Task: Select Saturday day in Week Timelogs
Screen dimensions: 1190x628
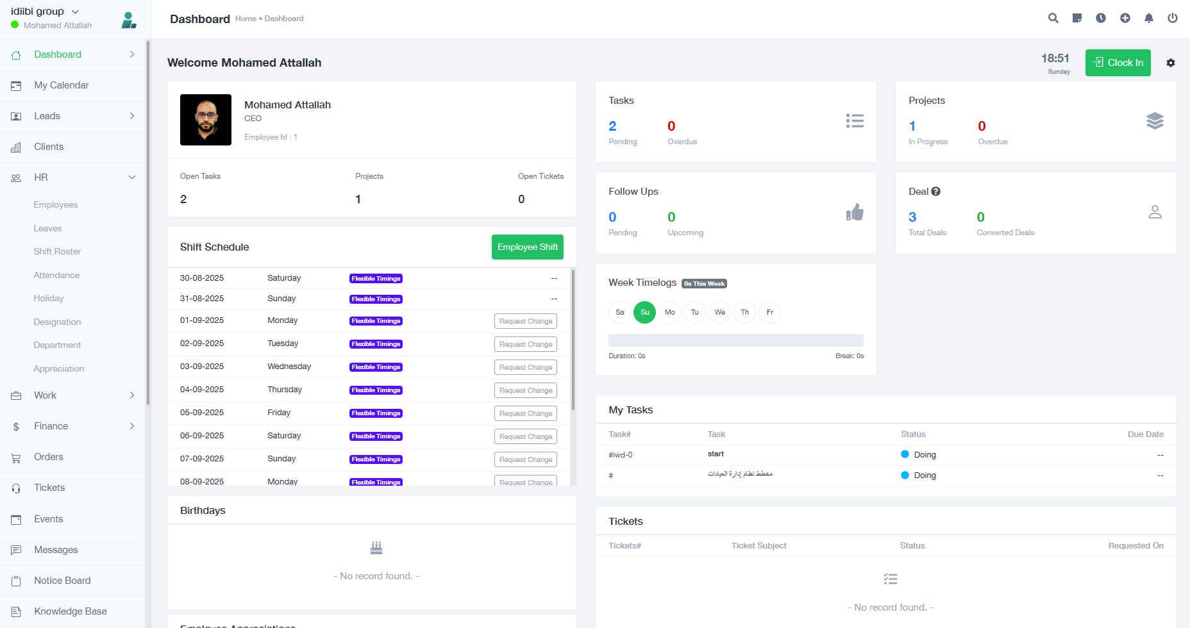Action: tap(620, 312)
